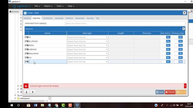This screenshot has width=193, height=108.
Task: Delete the subtotal column row
Action: (x=28, y=49)
